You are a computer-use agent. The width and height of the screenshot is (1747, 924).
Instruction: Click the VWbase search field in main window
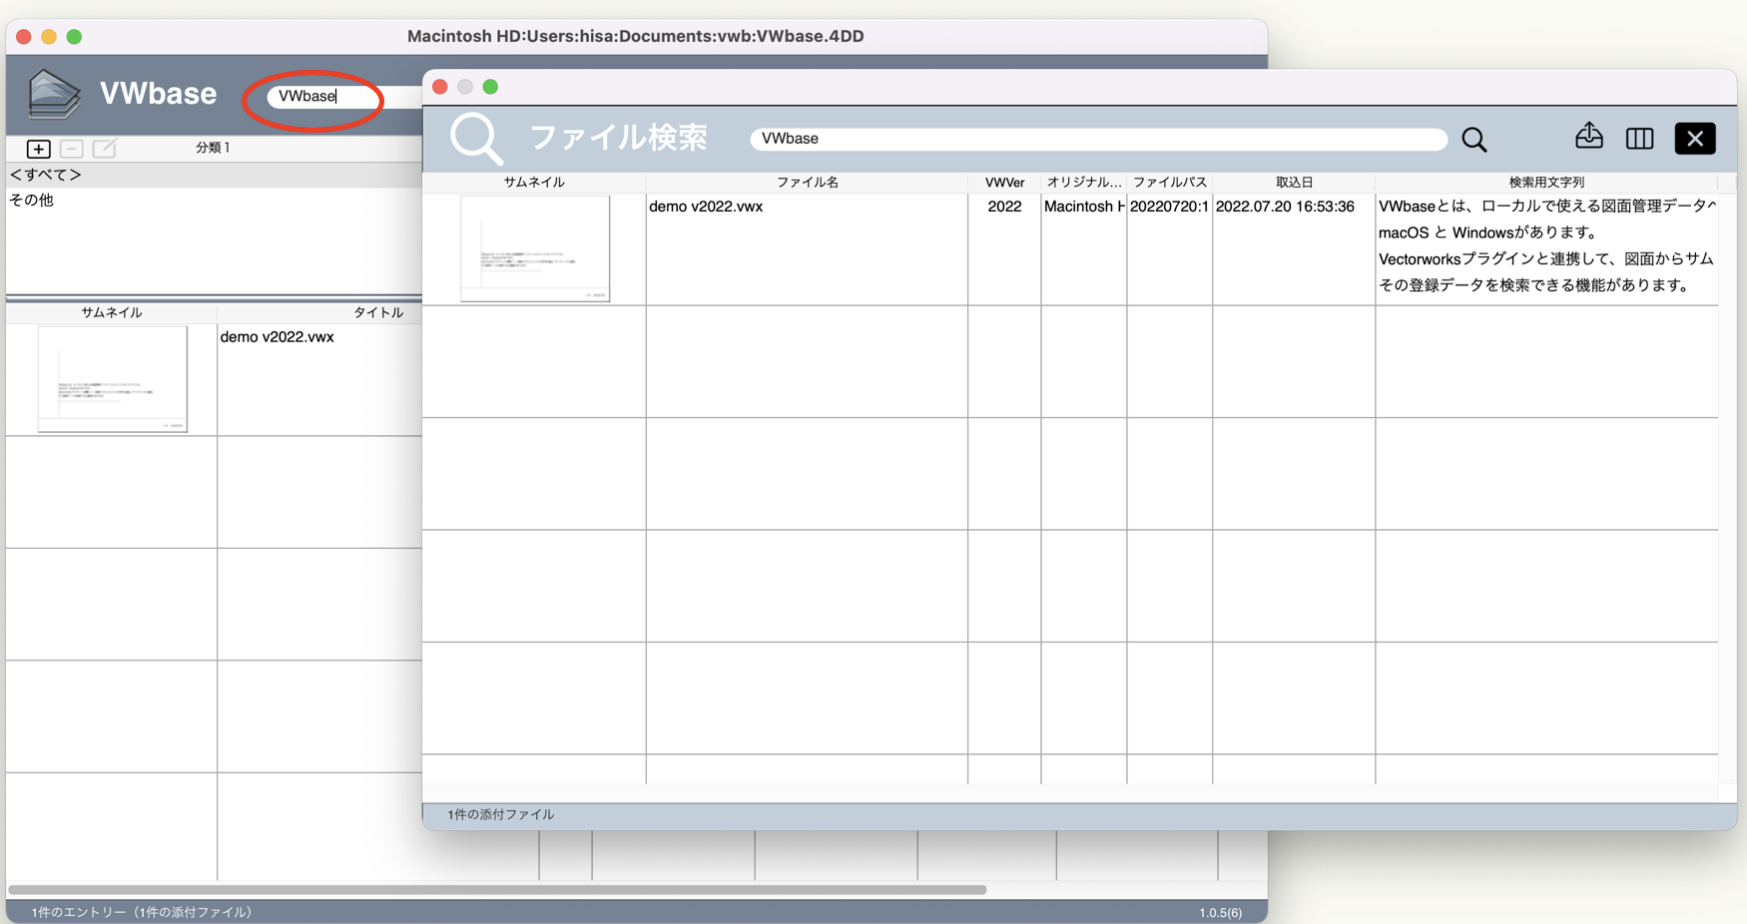(x=344, y=96)
